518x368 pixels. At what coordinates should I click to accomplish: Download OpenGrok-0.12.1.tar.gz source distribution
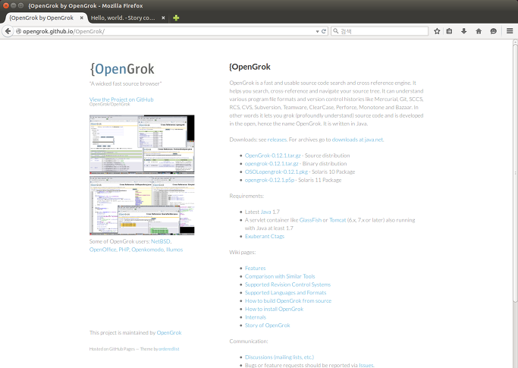click(272, 156)
